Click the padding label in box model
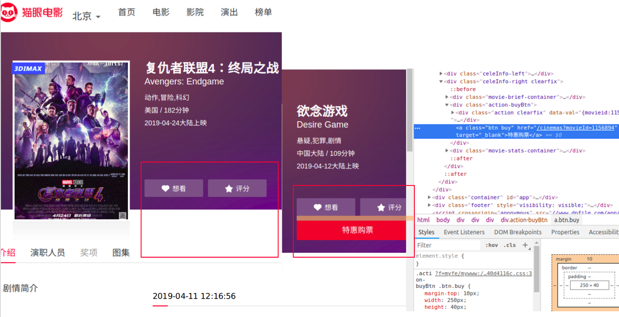Image resolution: width=619 pixels, height=317 pixels. coord(577,277)
